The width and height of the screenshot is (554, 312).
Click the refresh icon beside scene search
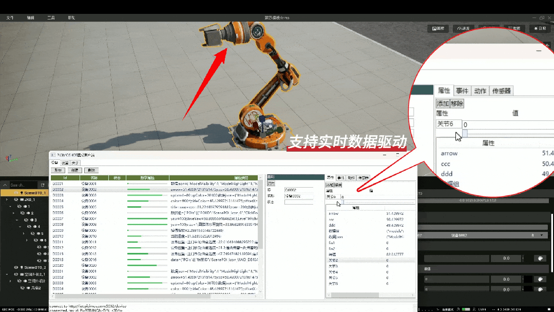pyautogui.click(x=43, y=185)
